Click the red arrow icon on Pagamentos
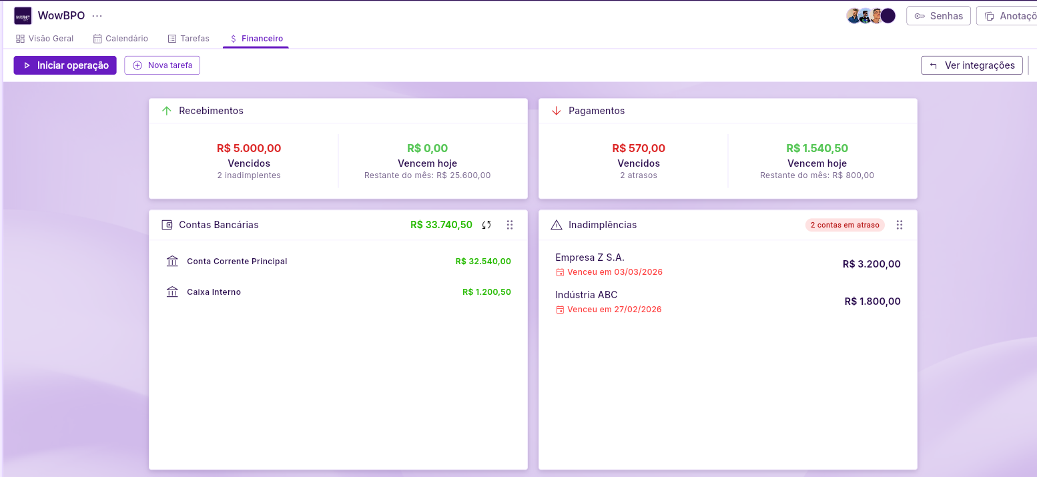The image size is (1037, 477). 557,111
